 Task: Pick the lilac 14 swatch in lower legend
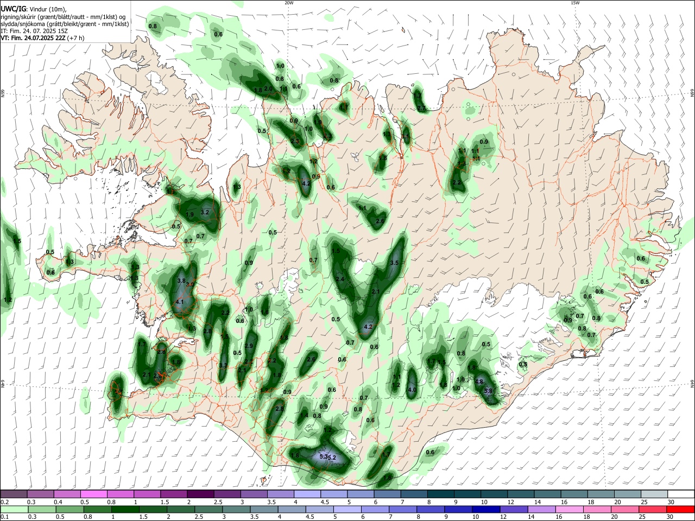pyautogui.click(x=541, y=509)
